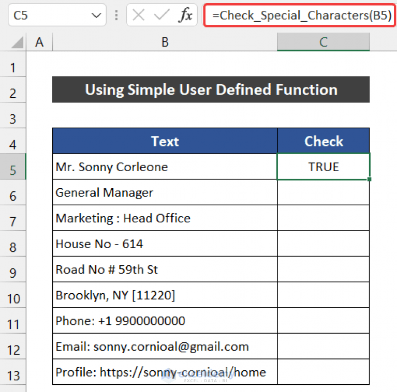Select empty Check cell beside Road No # 59th St
Image resolution: width=397 pixels, height=392 pixels.
point(324,269)
